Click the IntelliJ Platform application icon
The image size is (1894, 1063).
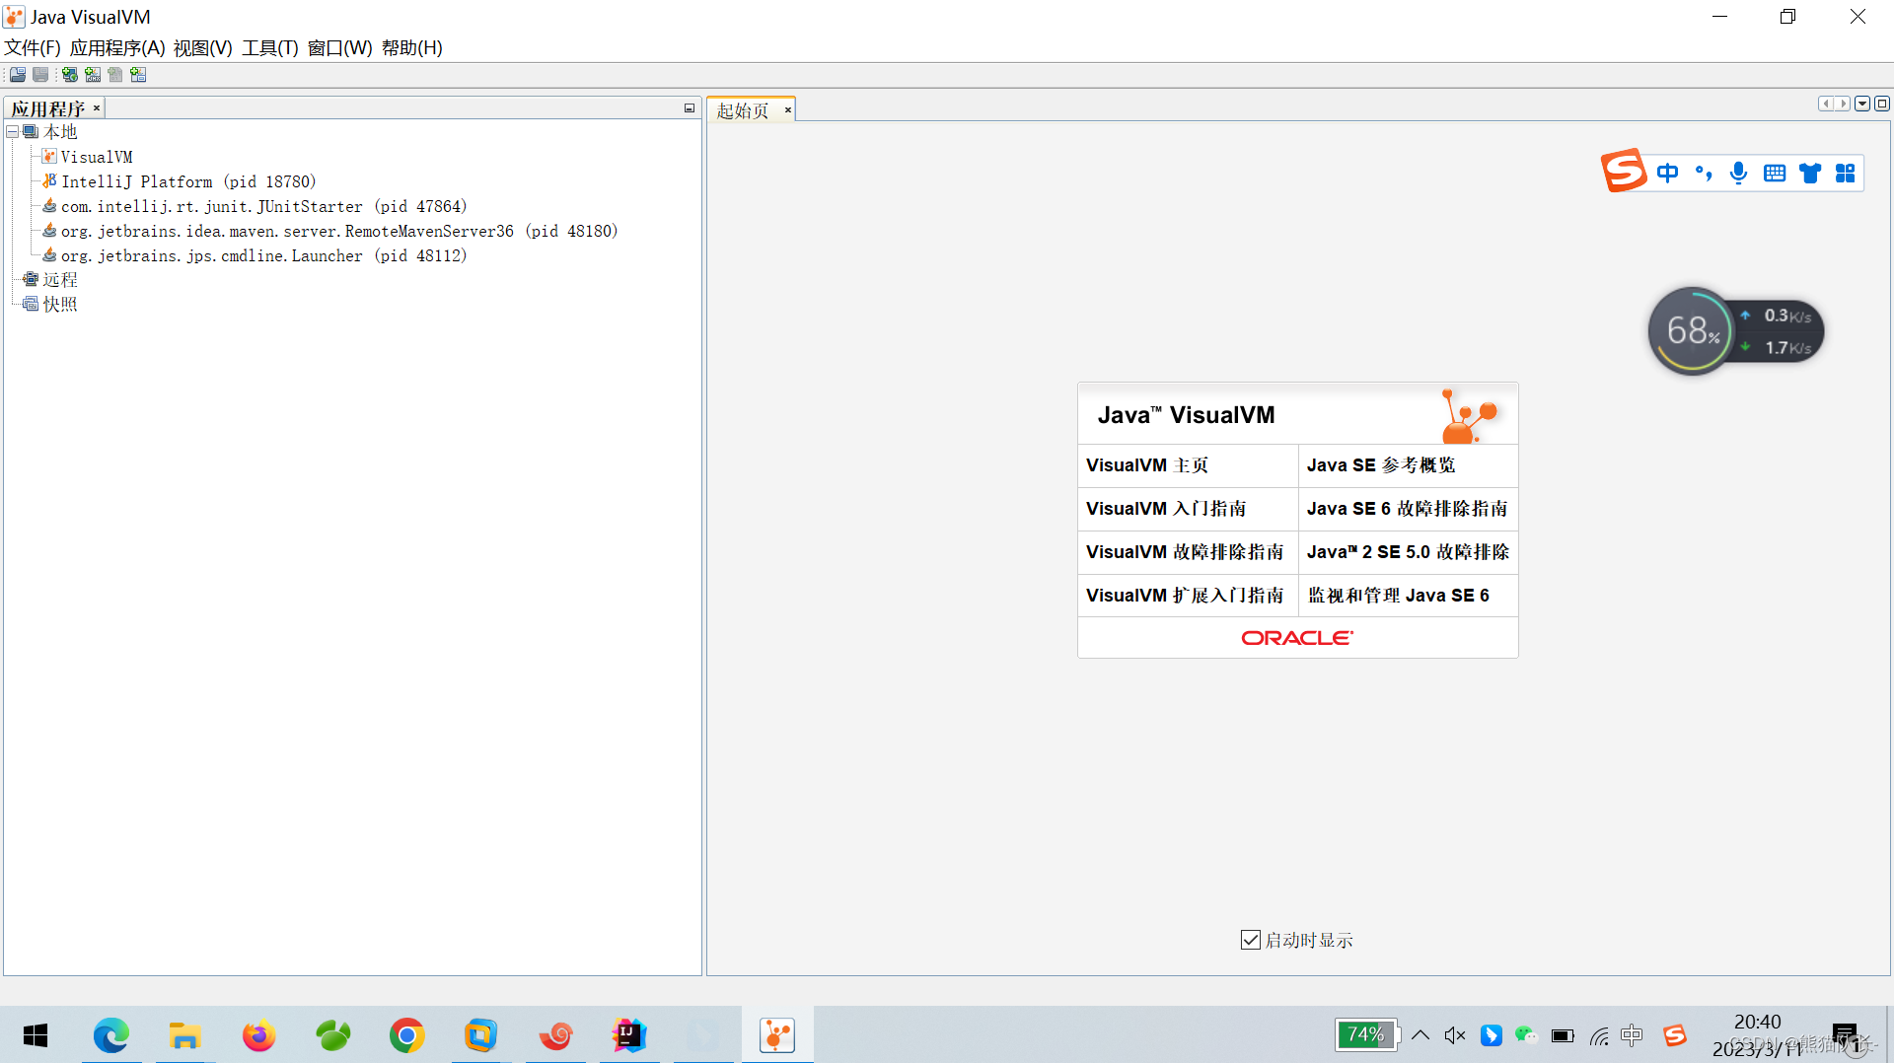[x=49, y=180]
